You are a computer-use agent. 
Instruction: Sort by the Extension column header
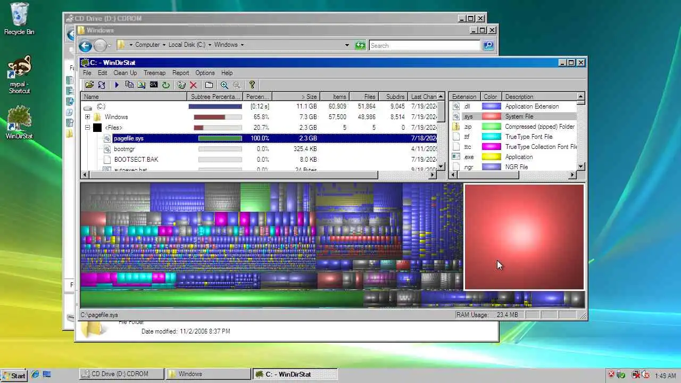[x=464, y=97]
